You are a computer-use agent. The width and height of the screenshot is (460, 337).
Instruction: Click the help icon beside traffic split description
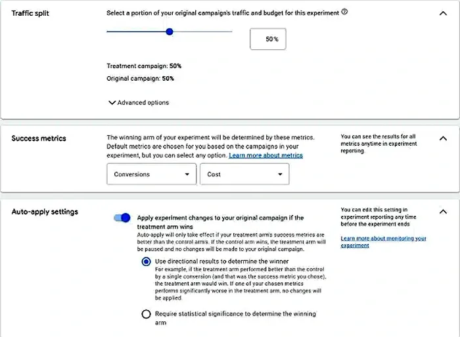[345, 12]
